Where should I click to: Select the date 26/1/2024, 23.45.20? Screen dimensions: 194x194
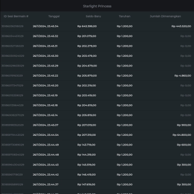coord(46,85)
